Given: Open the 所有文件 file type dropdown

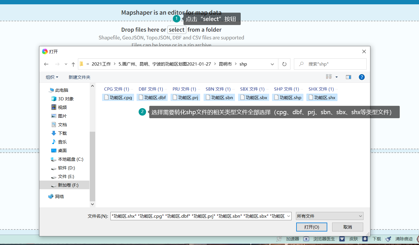Looking at the screenshot, I should (x=329, y=216).
